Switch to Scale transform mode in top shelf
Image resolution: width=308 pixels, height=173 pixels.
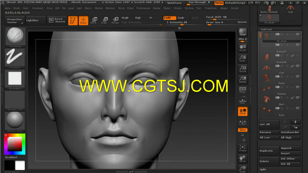pyautogui.click(x=104, y=20)
